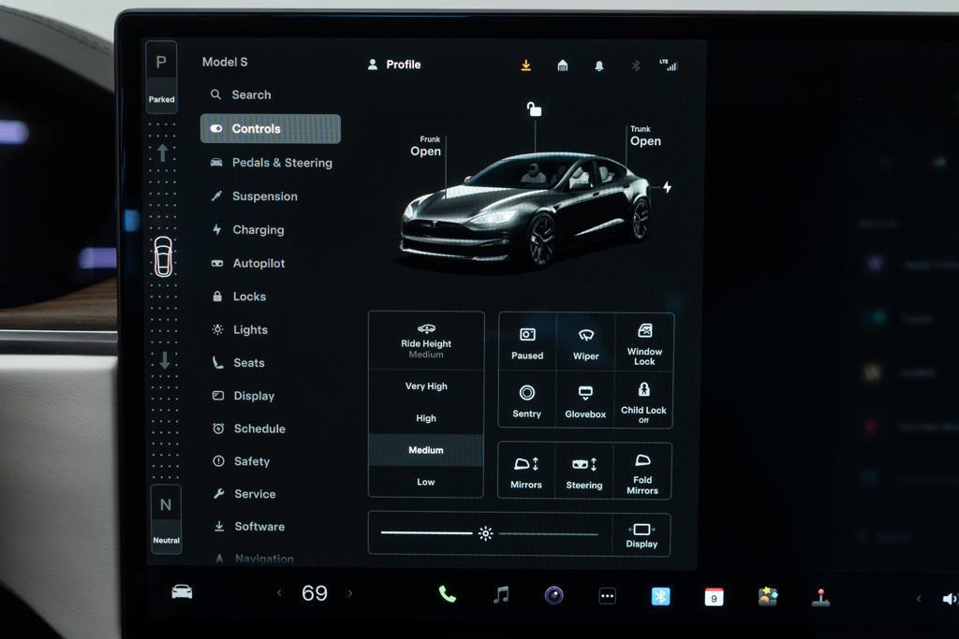This screenshot has height=639, width=959.
Task: Enable Window Lock
Action: pyautogui.click(x=643, y=341)
